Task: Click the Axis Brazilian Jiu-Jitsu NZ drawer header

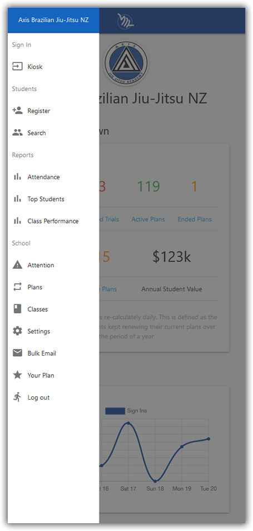Action: coord(53,20)
